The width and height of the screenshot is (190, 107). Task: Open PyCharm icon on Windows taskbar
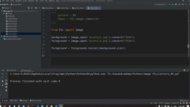(x=61, y=106)
